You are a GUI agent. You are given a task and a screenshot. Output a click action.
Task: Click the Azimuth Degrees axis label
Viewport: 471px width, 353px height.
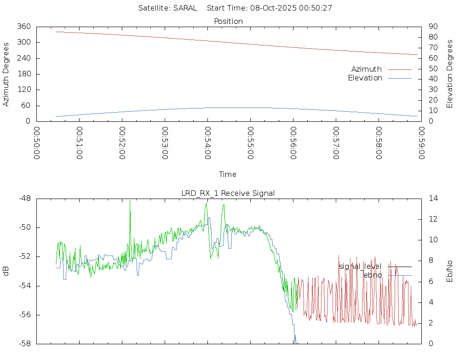tap(6, 74)
